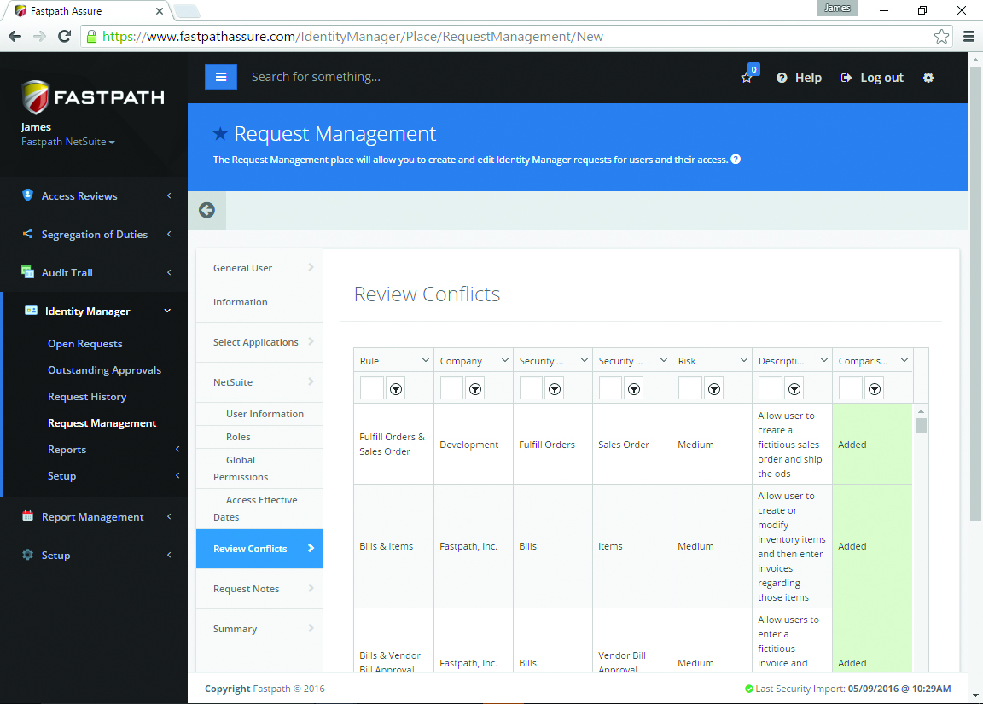Open Segregation of Duties menu
The height and width of the screenshot is (704, 983).
click(94, 234)
